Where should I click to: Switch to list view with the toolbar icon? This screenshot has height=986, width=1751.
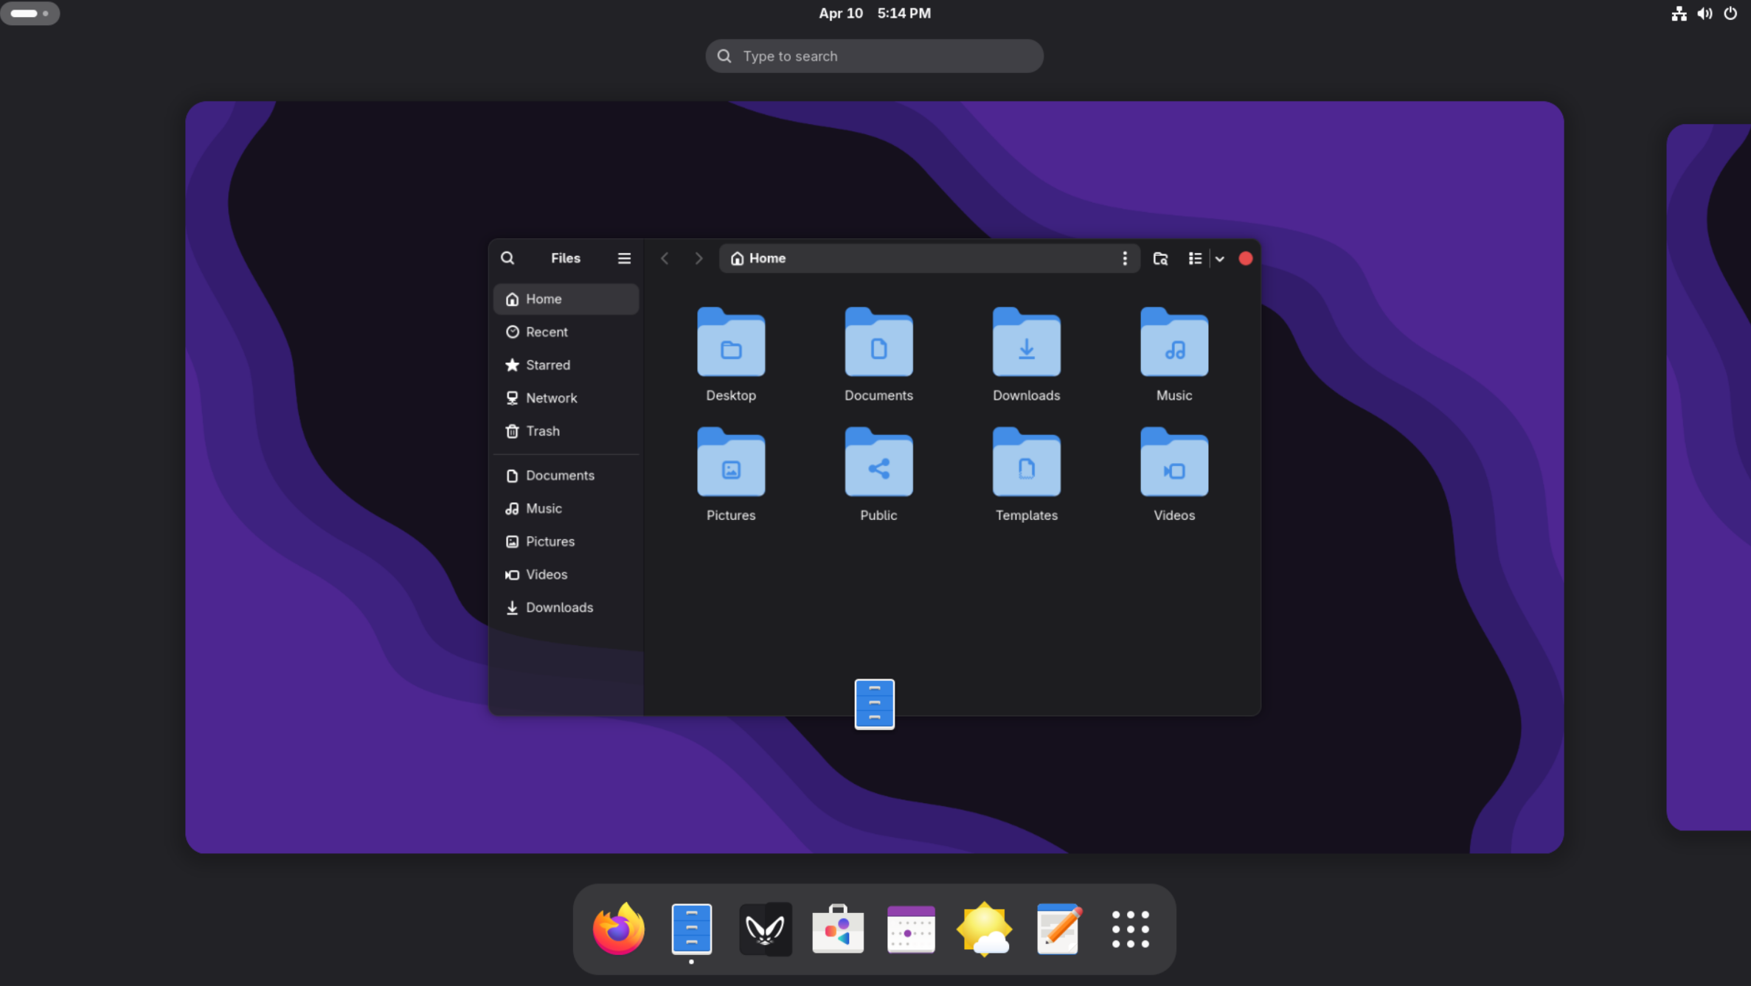coord(1195,258)
